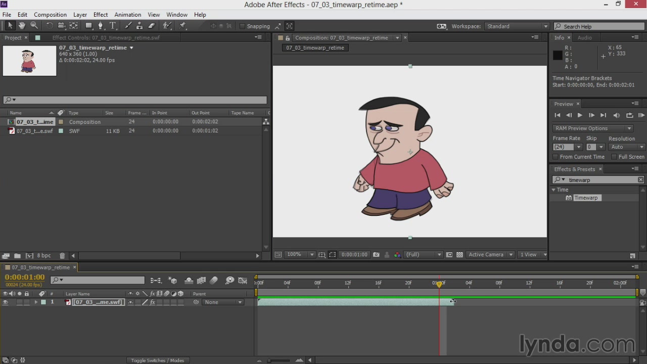Viewport: 647px width, 364px height.
Task: Enable Draft 3D in timeline
Action: point(173,281)
